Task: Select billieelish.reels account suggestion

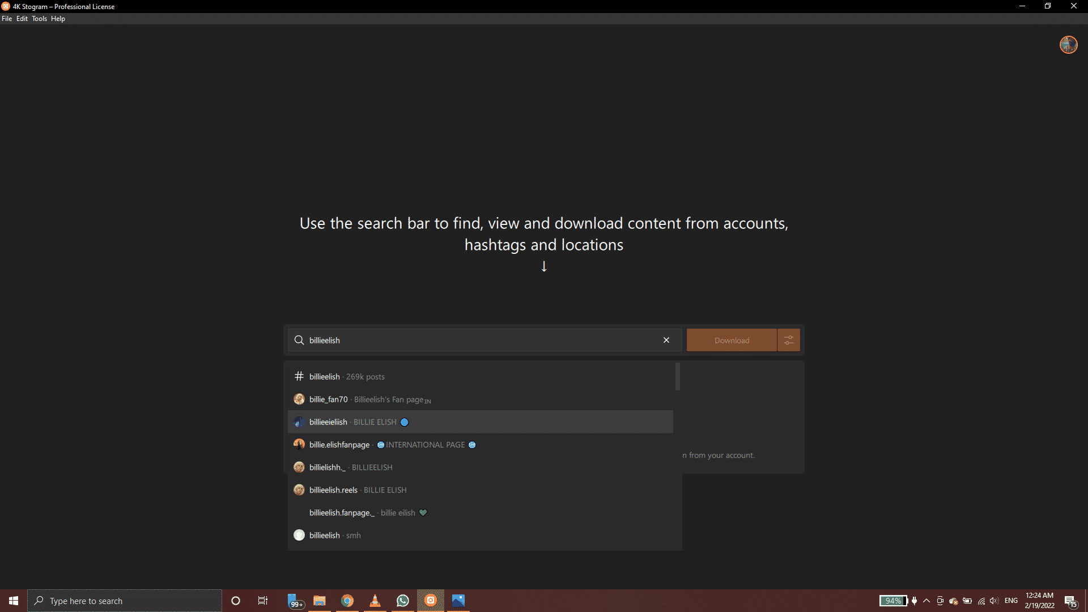Action: tap(481, 490)
